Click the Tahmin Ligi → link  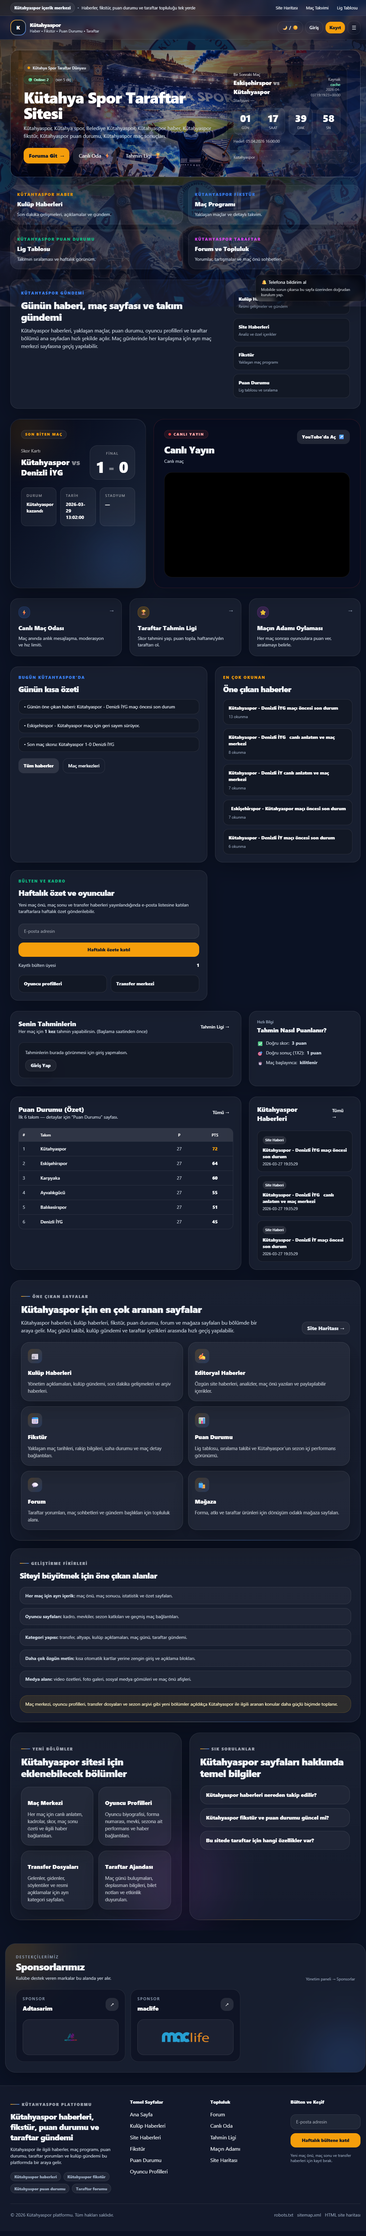(215, 1027)
